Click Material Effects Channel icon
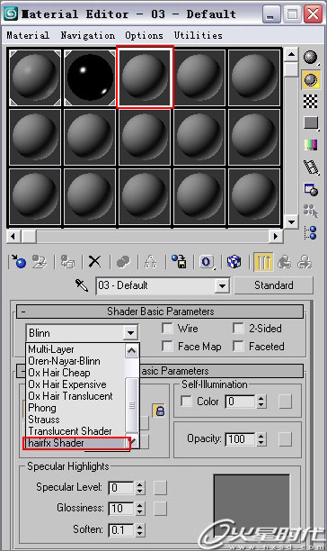This screenshot has height=551, width=327. pyautogui.click(x=207, y=261)
